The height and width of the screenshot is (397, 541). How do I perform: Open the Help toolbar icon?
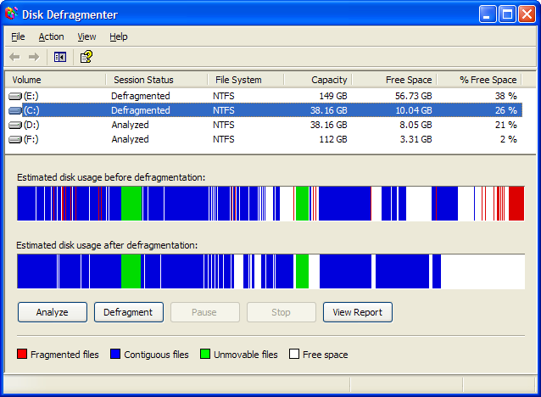(x=86, y=57)
